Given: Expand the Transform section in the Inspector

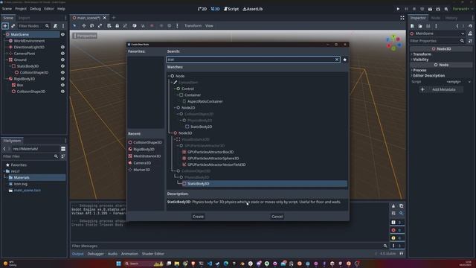Looking at the screenshot, I should click(x=422, y=54).
